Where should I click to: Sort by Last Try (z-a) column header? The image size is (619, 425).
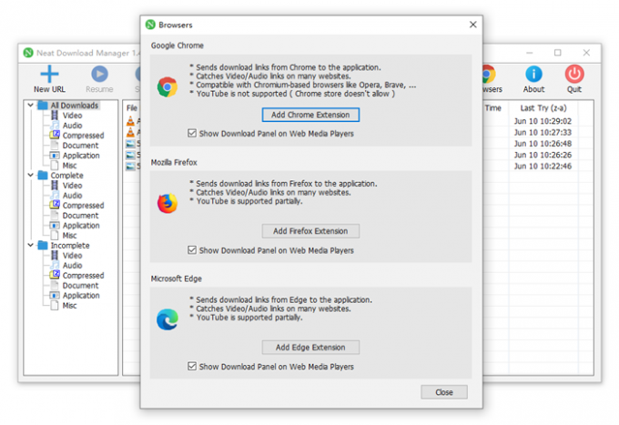coord(543,108)
